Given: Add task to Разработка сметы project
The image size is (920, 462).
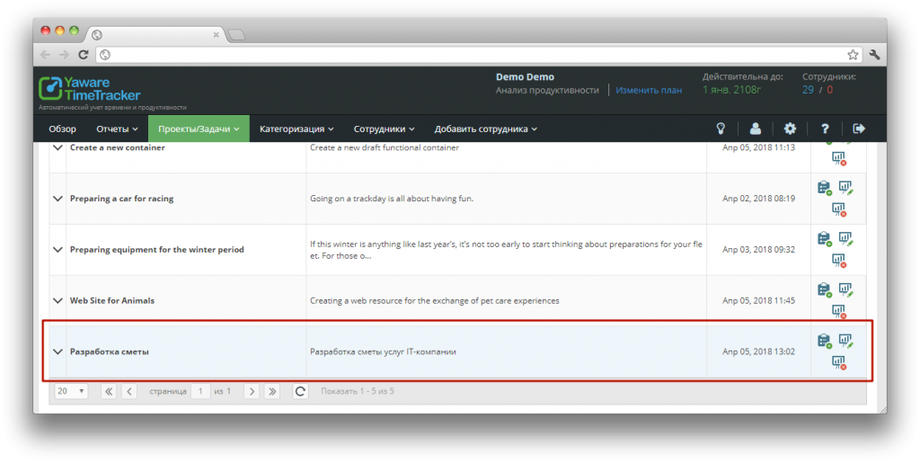Looking at the screenshot, I should (825, 341).
